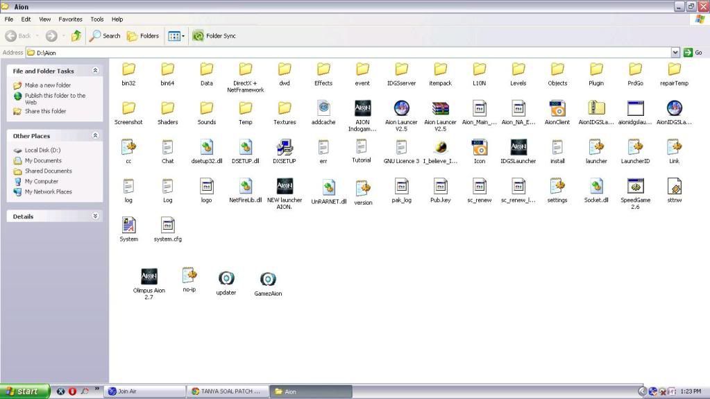Screen dimensions: 710x399
Task: Go to My Computer
Action: click(41, 181)
